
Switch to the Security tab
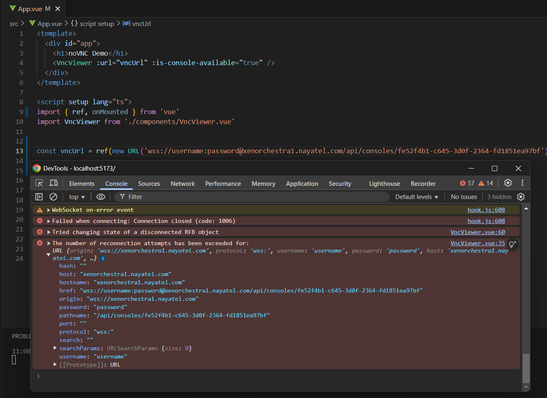coord(340,184)
